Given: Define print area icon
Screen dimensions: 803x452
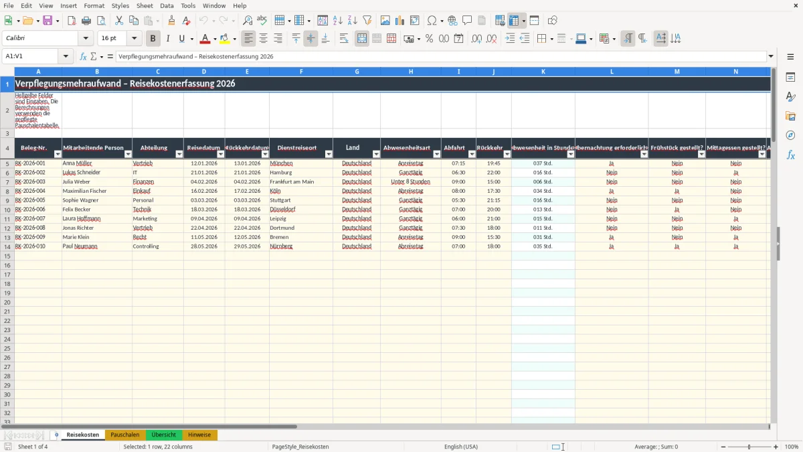Looking at the screenshot, I should pyautogui.click(x=500, y=21).
